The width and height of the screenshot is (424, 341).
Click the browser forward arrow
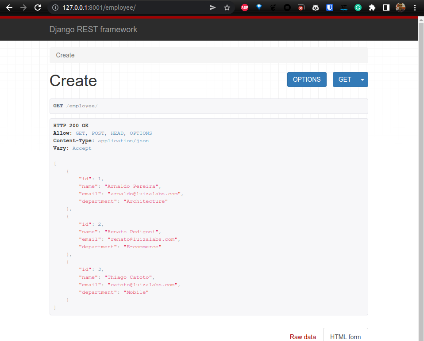point(23,8)
